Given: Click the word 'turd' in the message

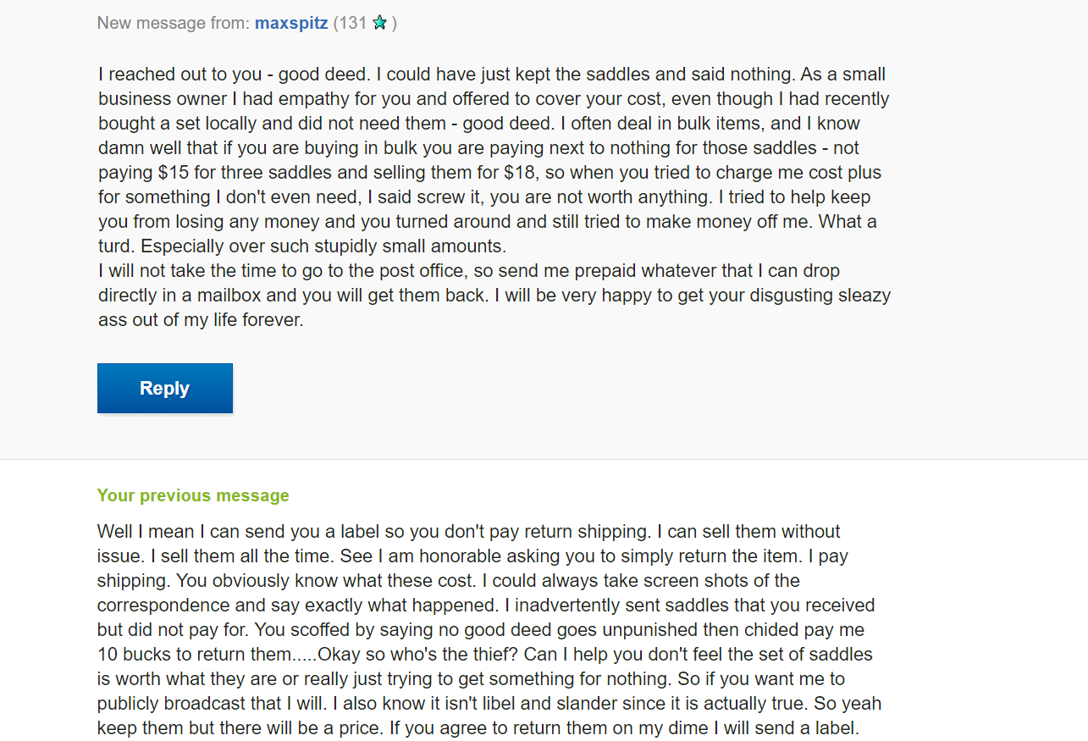Looking at the screenshot, I should [116, 246].
